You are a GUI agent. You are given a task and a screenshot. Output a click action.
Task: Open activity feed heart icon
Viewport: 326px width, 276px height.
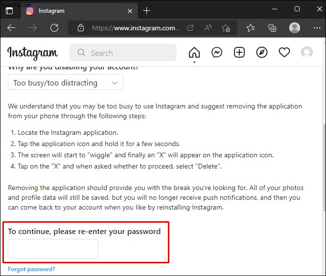pos(284,52)
